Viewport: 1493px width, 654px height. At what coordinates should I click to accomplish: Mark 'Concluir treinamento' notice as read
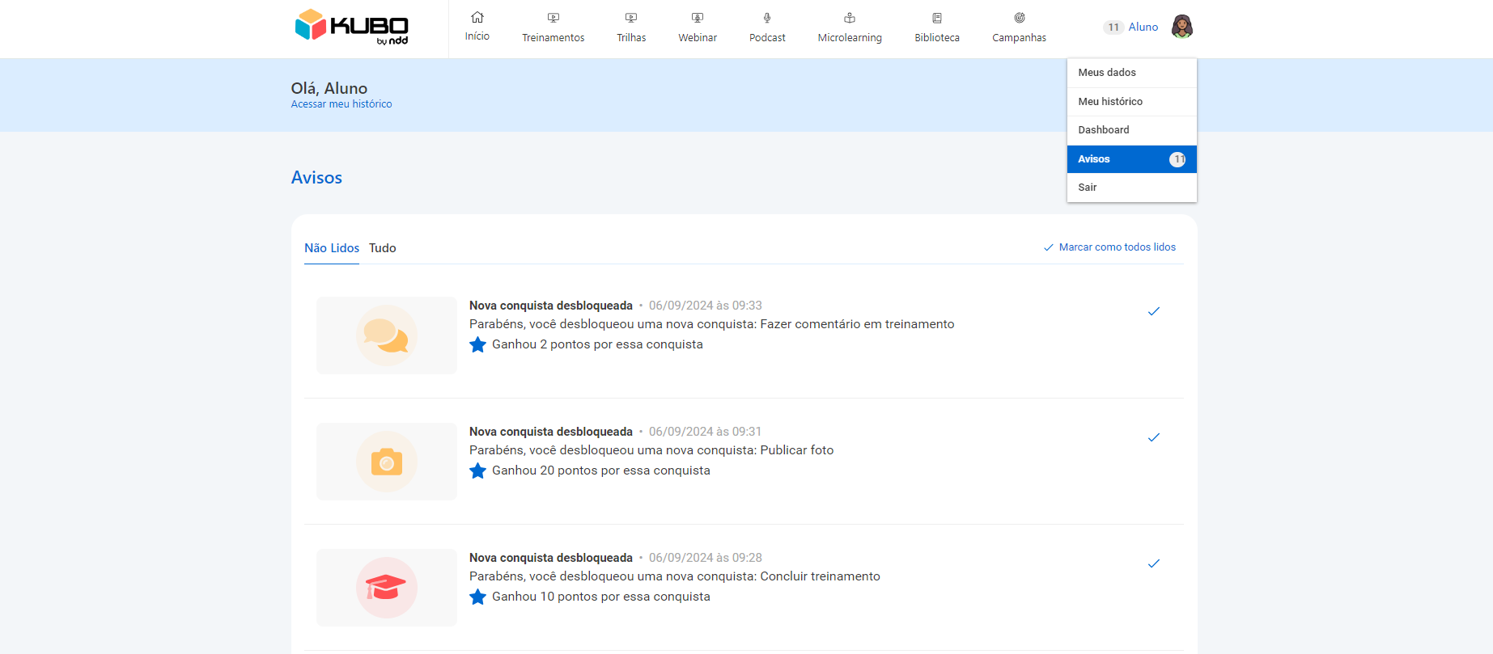tap(1154, 563)
